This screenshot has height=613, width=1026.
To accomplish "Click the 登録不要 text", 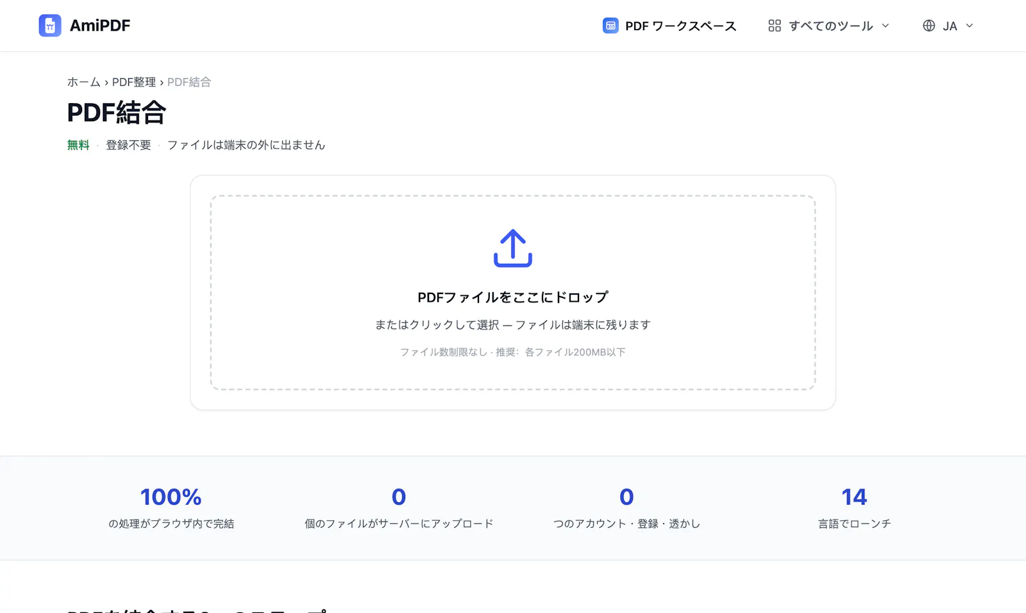I will pyautogui.click(x=128, y=145).
